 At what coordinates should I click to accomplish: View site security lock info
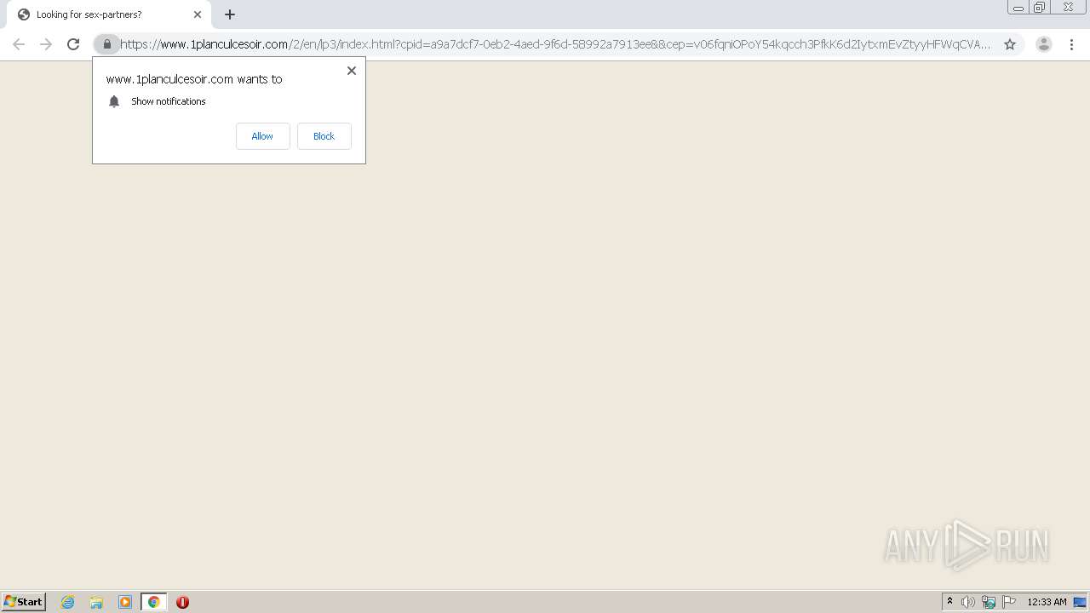[x=107, y=44]
